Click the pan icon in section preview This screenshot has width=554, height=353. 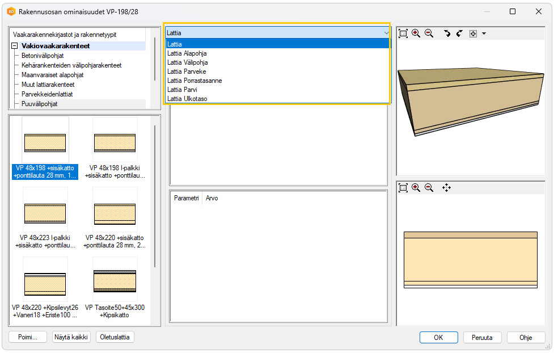point(447,187)
